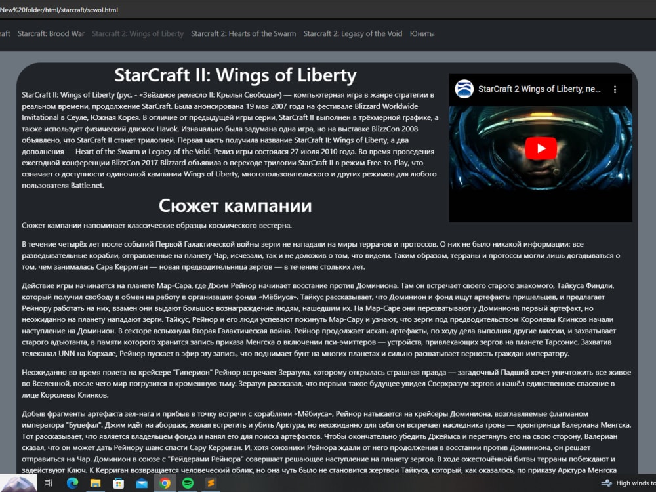656x492 pixels.
Task: Navigate to Starcraft 2: Legacy of the Void
Action: 353,34
